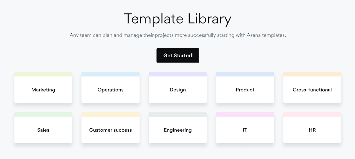Select the Sales template category
This screenshot has width=355, height=159.
click(x=43, y=130)
